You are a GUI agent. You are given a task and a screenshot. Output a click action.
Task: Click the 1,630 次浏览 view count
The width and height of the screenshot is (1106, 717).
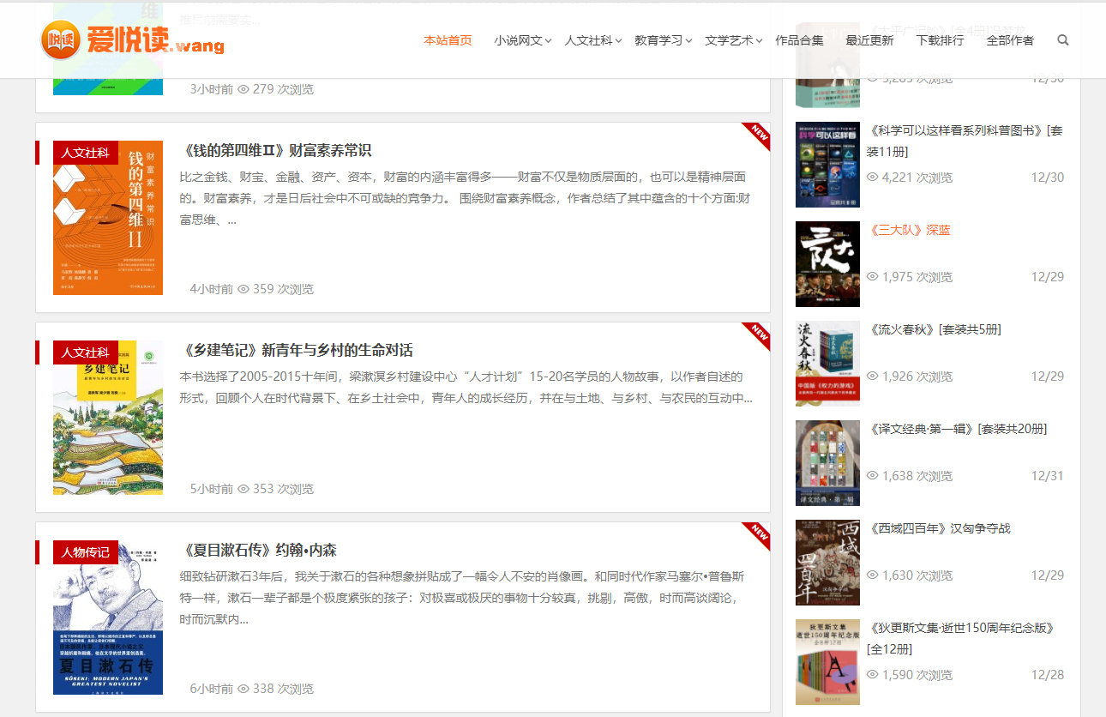pyautogui.click(x=917, y=575)
